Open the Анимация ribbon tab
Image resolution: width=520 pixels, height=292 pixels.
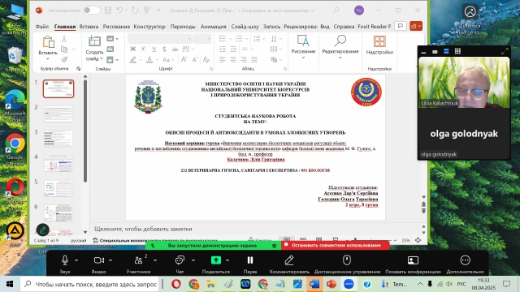[x=213, y=27]
